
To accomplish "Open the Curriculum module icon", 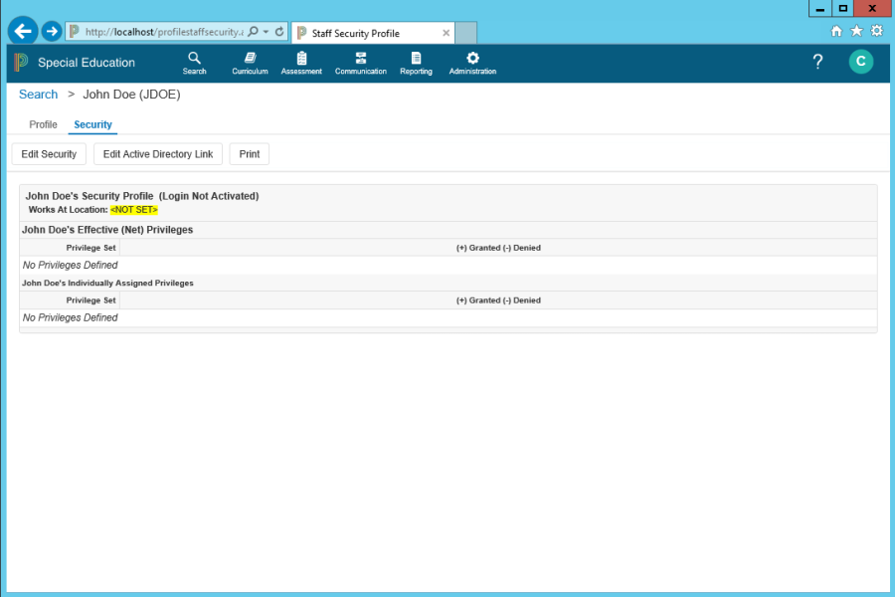I will click(250, 59).
